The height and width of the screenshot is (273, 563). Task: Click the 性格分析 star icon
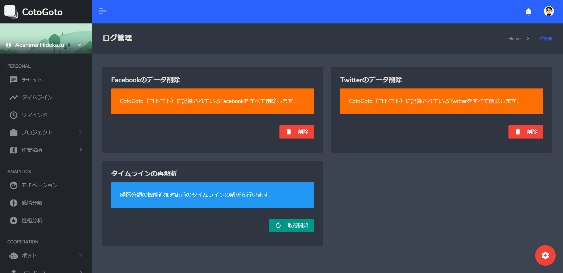point(13,220)
